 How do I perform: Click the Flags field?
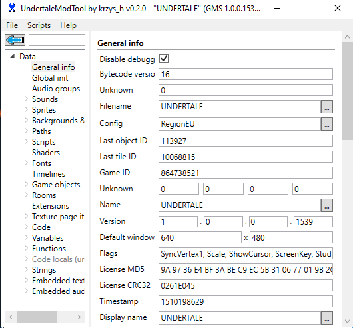pos(246,253)
